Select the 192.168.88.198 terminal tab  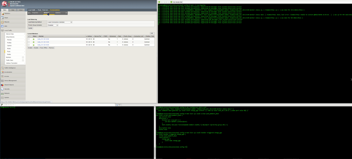tap(177, 2)
